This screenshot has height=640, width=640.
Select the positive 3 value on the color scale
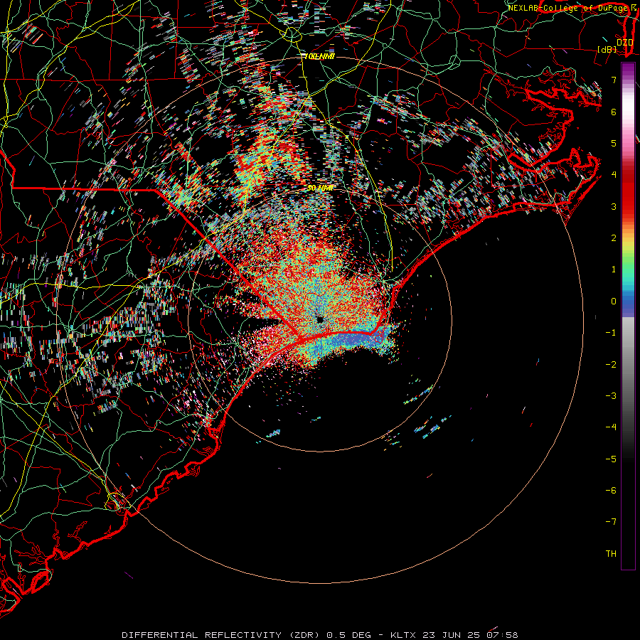tap(614, 206)
